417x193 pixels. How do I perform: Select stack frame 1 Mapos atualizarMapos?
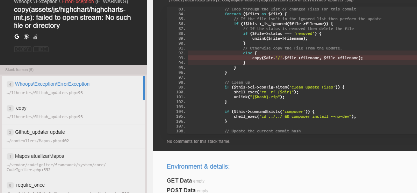coord(73,163)
